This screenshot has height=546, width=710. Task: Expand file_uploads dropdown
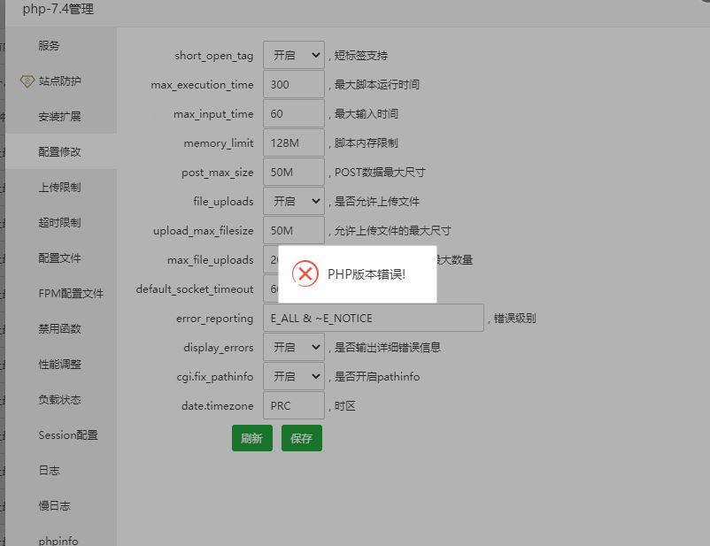pyautogui.click(x=294, y=201)
